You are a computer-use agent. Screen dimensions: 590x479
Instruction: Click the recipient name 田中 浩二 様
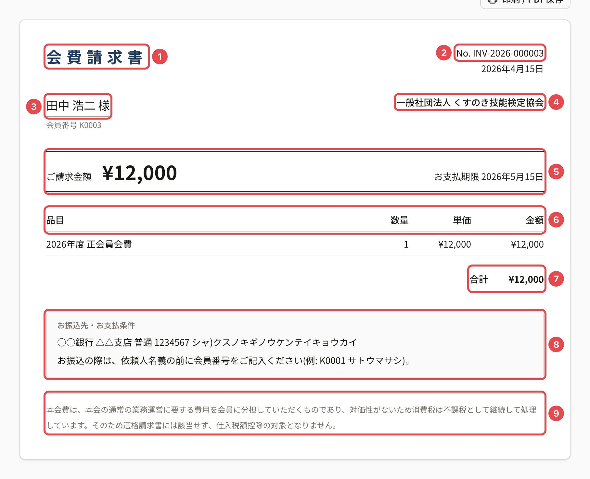coord(78,106)
